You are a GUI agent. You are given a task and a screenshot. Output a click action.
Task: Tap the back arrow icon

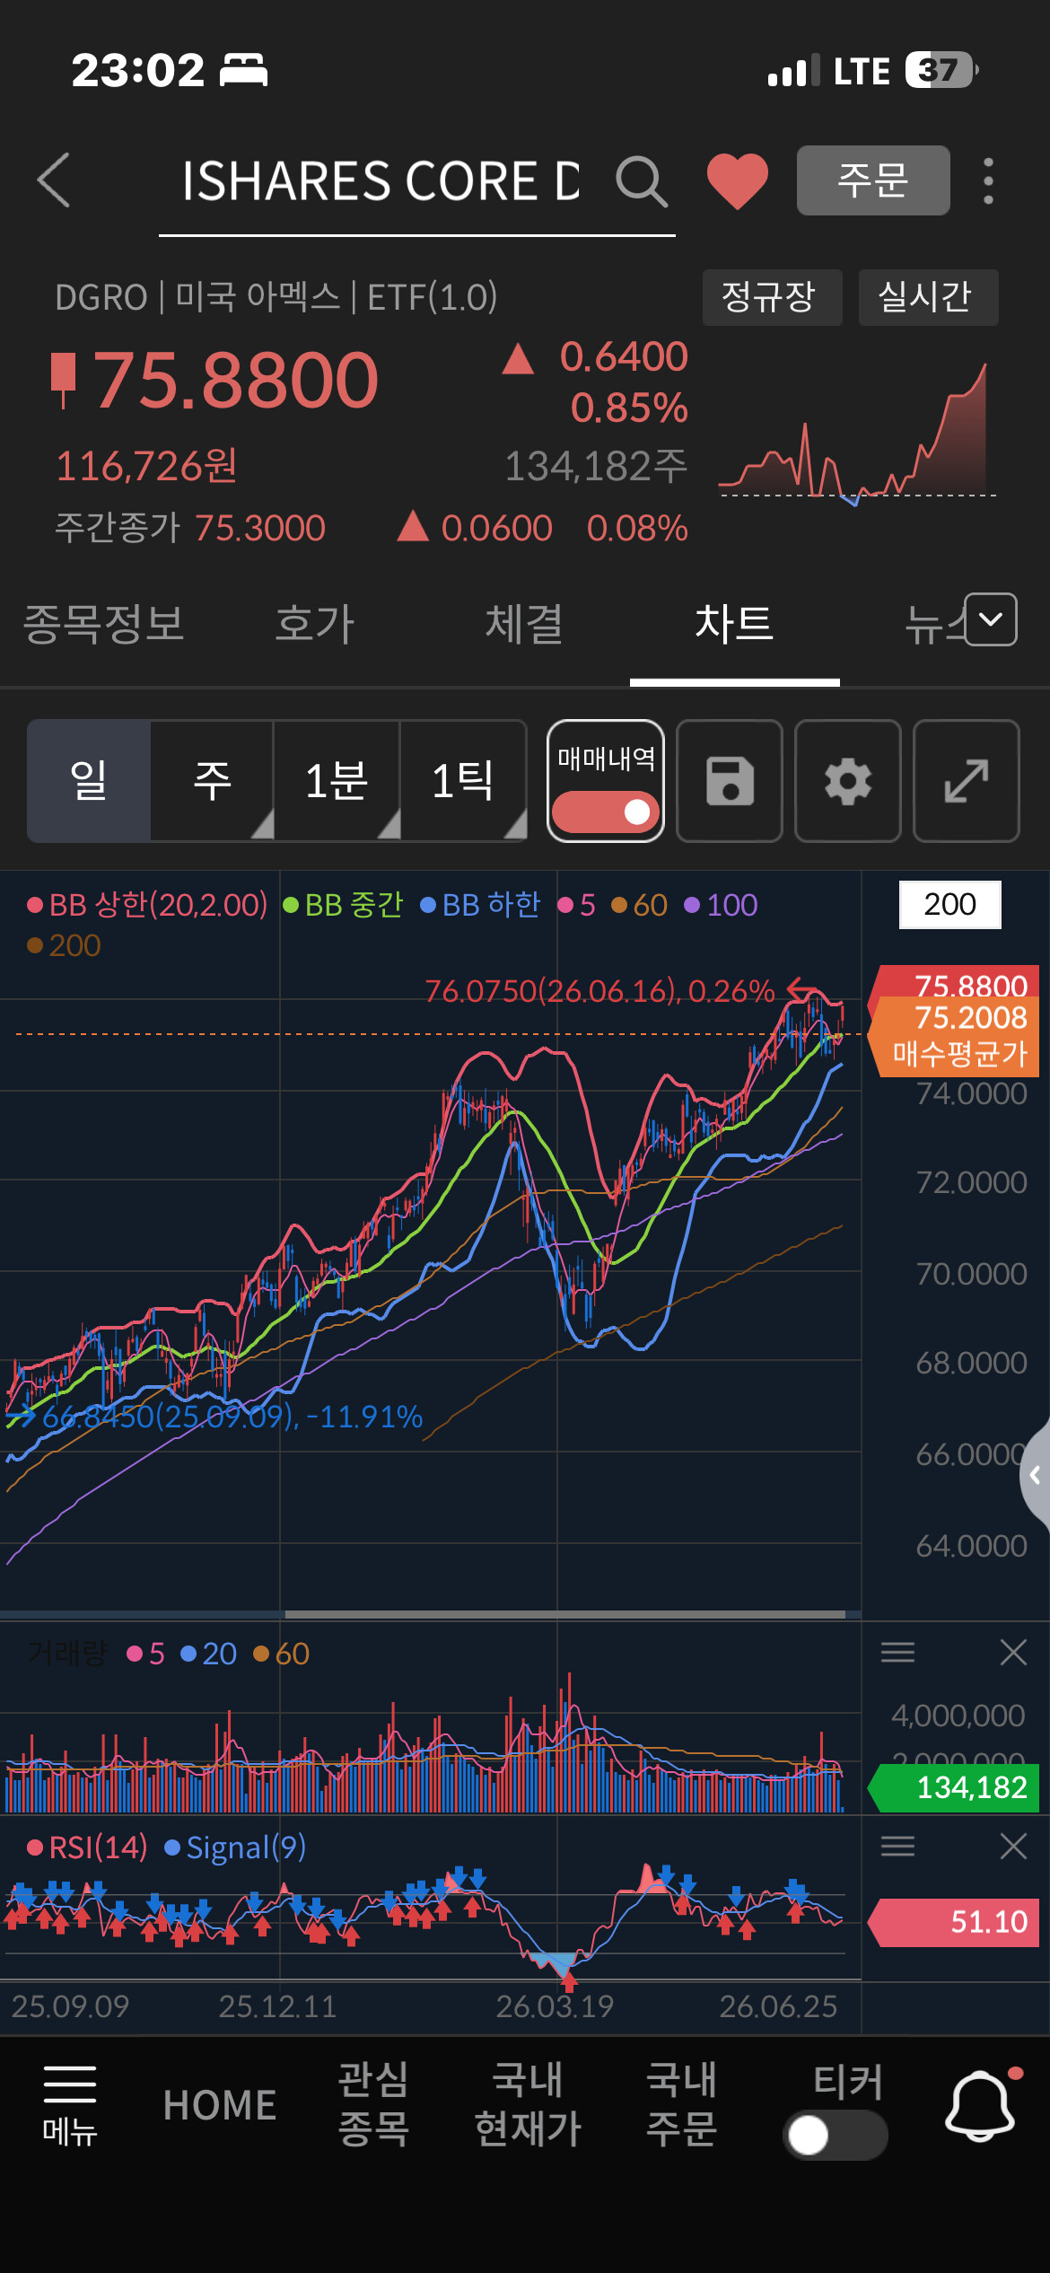click(x=54, y=180)
